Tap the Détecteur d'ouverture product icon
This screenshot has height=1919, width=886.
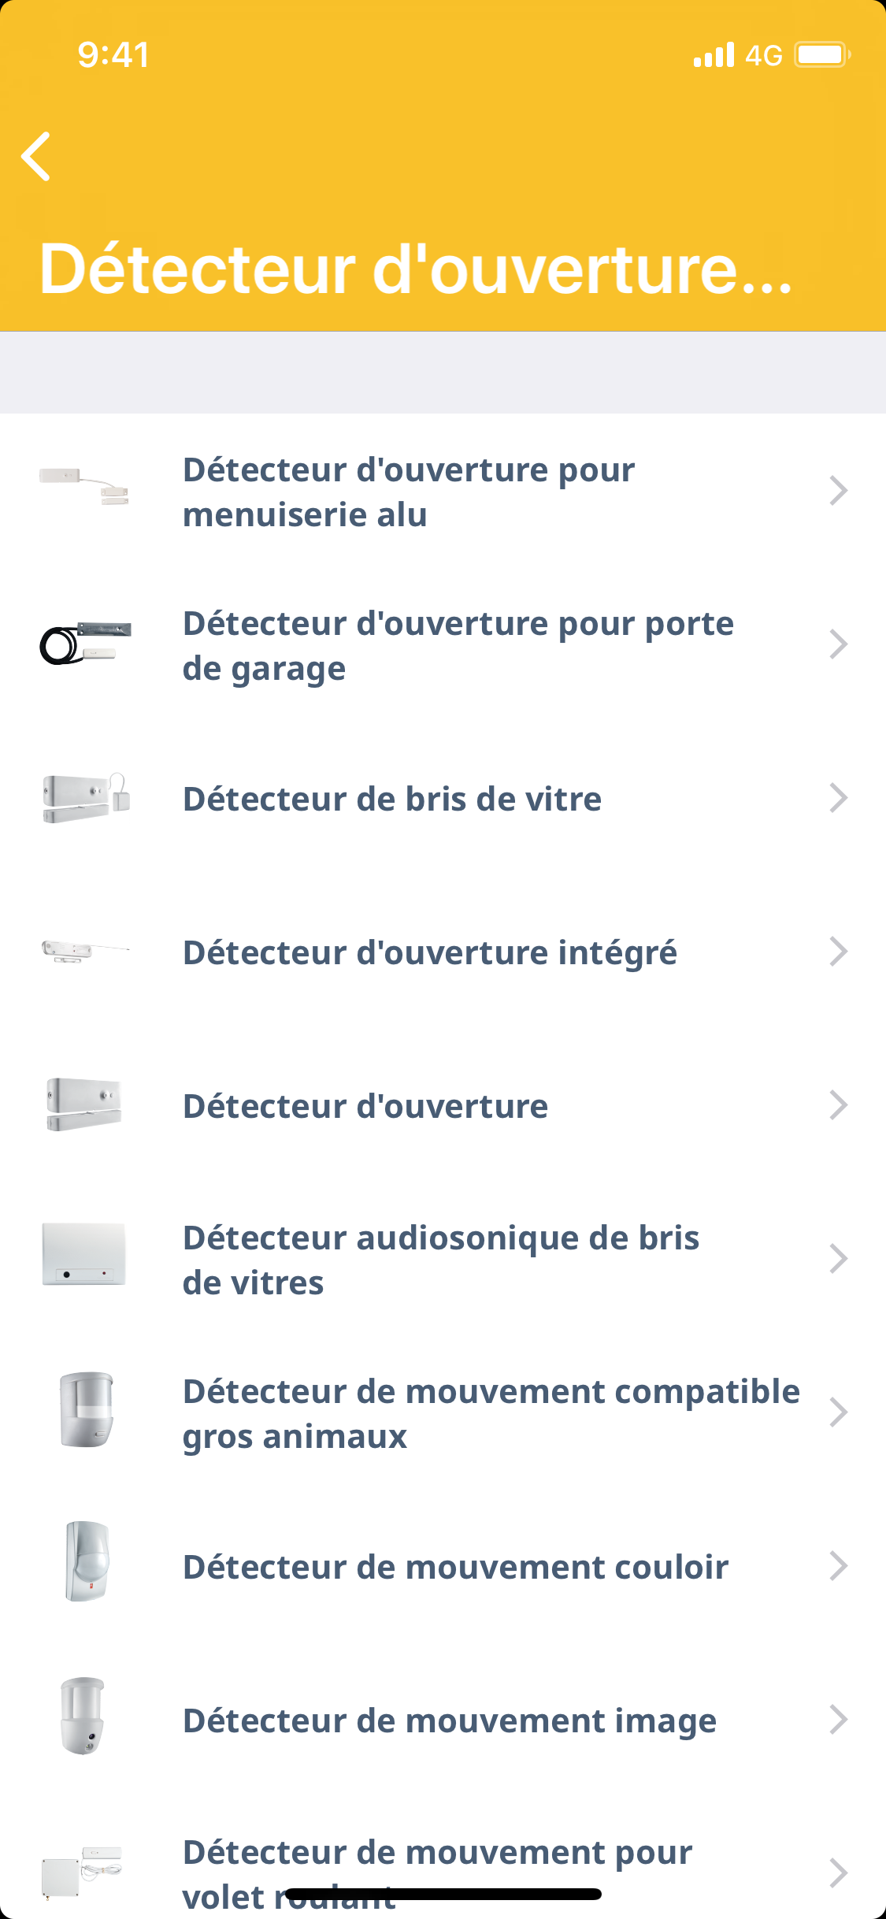(x=84, y=1104)
